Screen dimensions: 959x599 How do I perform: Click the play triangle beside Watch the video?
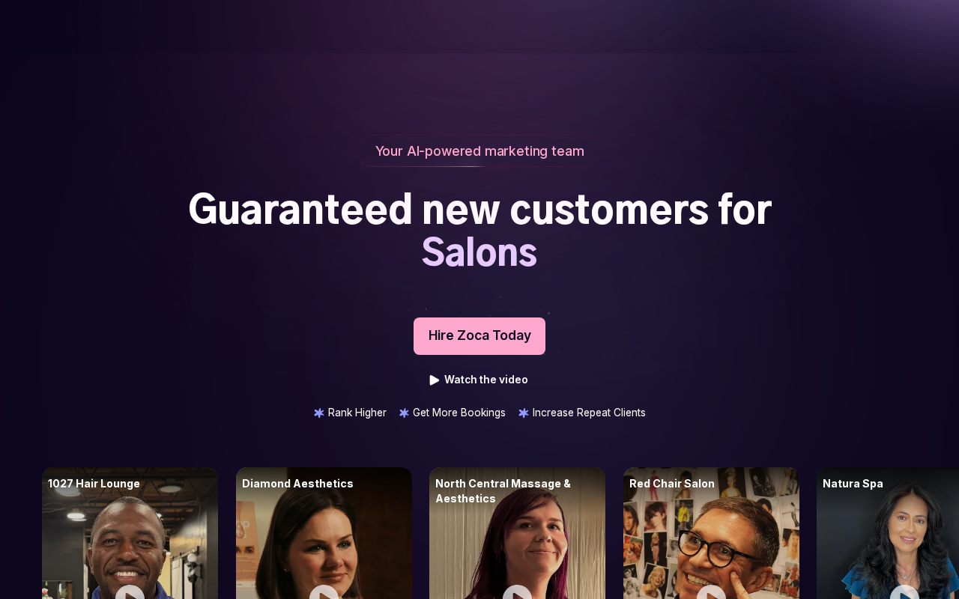[x=435, y=380]
